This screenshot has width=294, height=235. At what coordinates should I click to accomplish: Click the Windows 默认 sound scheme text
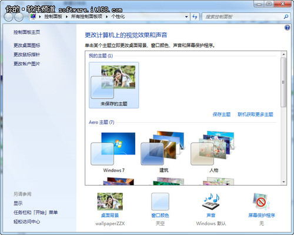[211, 223]
